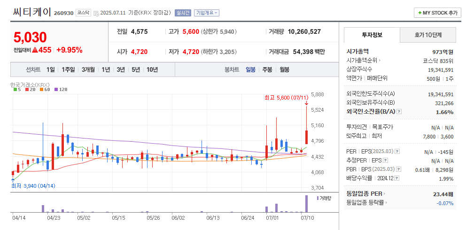Select 10년 line chart period
Image resolution: width=466 pixels, height=230 pixels.
[152, 70]
